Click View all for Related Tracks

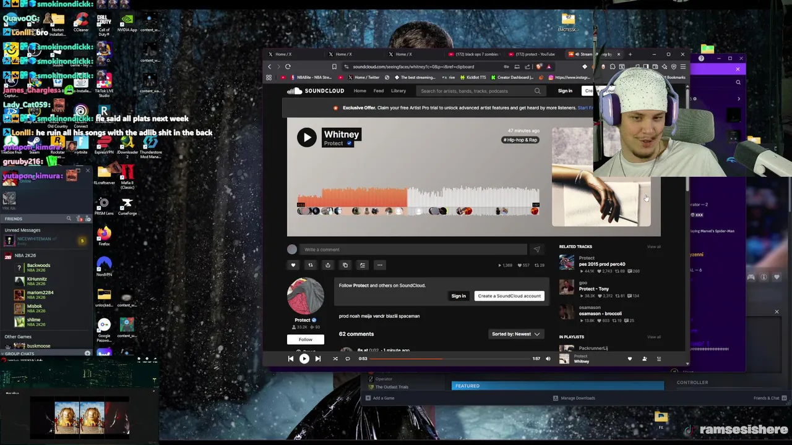tap(653, 247)
